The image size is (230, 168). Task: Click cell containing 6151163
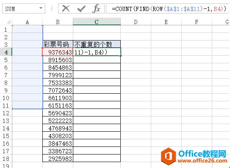[58, 106]
